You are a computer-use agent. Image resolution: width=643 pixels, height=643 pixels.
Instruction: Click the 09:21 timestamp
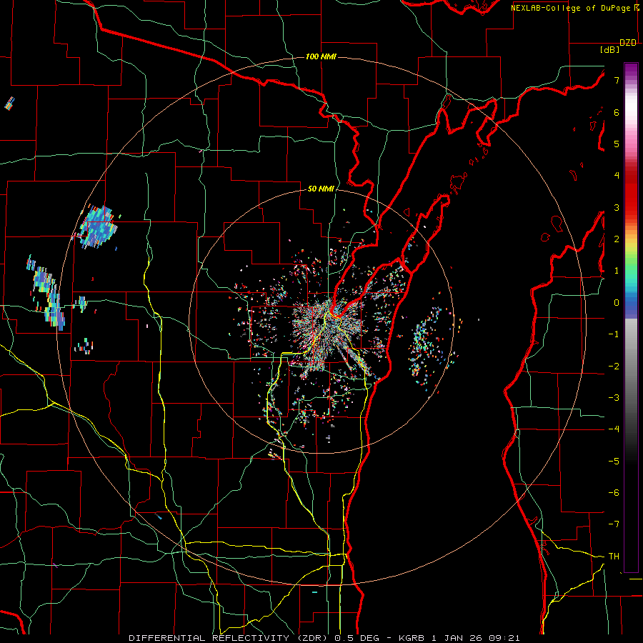click(x=504, y=638)
